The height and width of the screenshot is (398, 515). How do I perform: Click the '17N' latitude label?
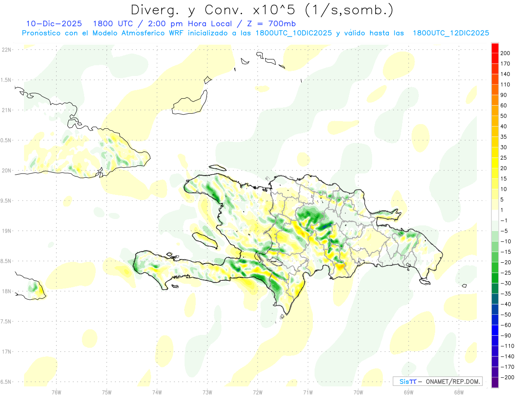[x=6, y=352]
